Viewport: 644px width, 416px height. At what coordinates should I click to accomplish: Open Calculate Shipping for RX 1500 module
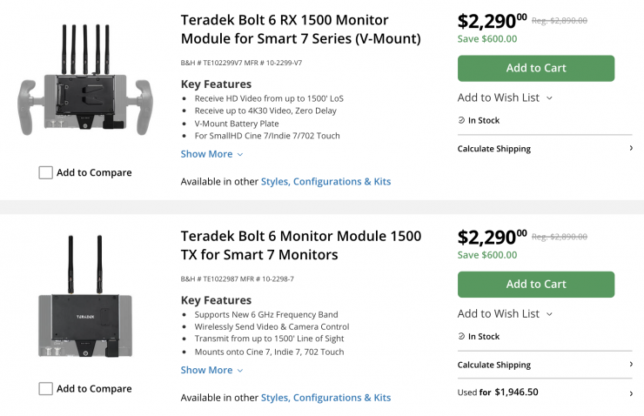pyautogui.click(x=494, y=149)
